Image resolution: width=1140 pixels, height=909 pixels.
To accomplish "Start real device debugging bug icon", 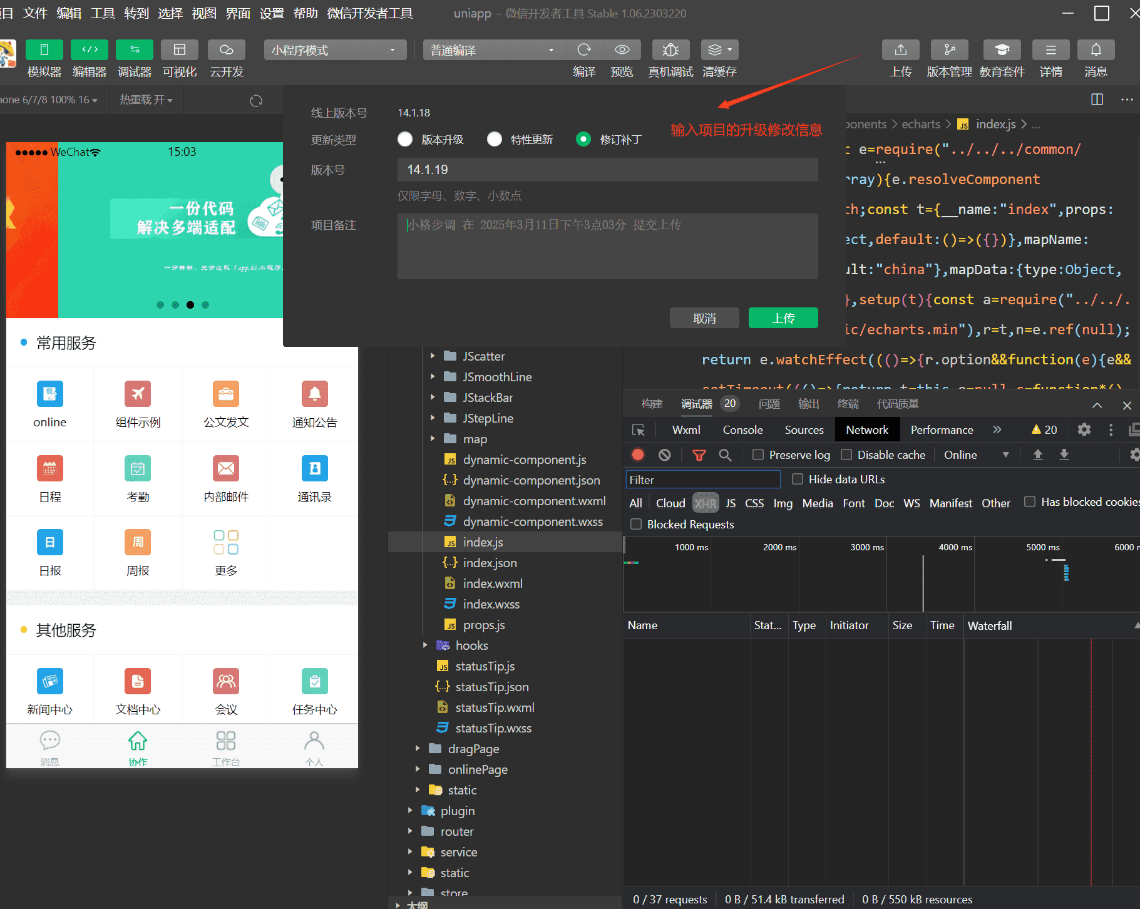I will [x=670, y=49].
